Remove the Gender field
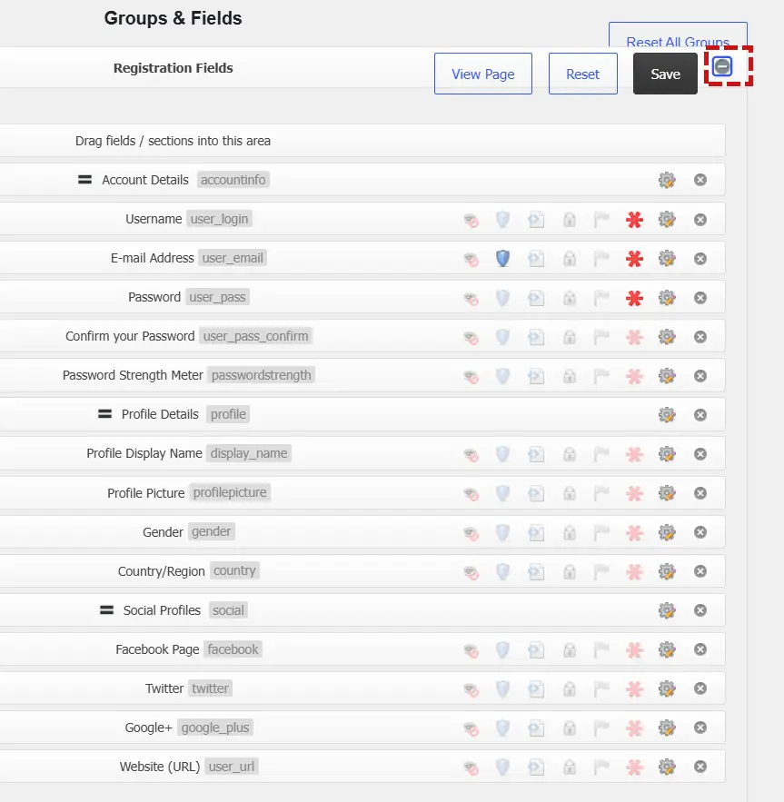The width and height of the screenshot is (784, 802). tap(700, 532)
